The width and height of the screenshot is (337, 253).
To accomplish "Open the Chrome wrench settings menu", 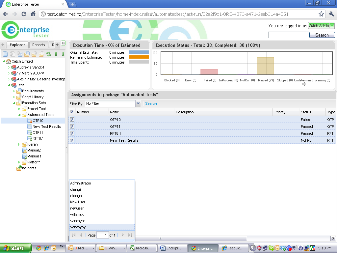I will click(331, 14).
